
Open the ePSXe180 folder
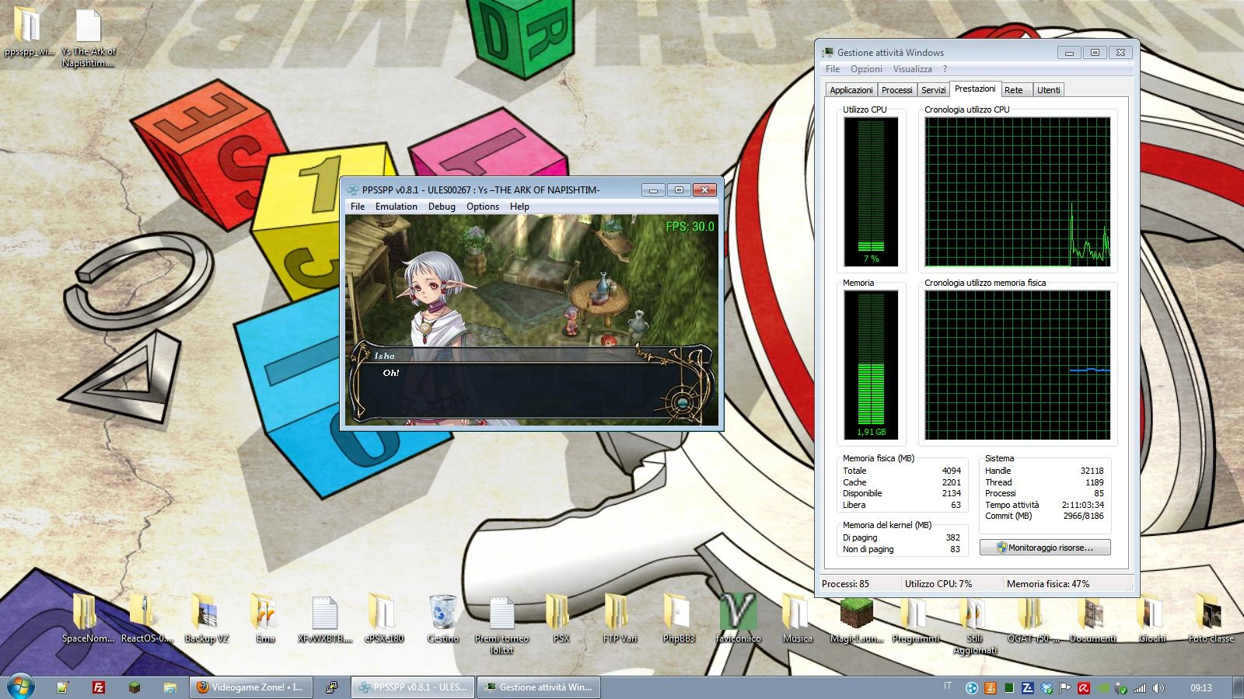point(384,619)
